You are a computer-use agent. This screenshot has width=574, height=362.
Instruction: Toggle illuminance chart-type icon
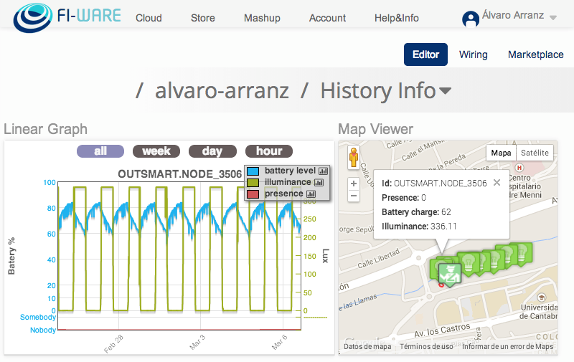tap(319, 182)
